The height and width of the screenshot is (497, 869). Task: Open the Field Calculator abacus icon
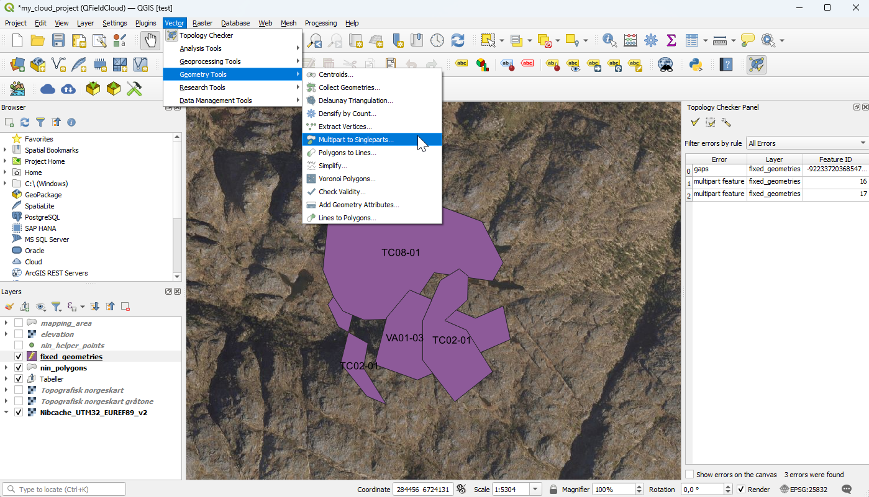point(630,41)
